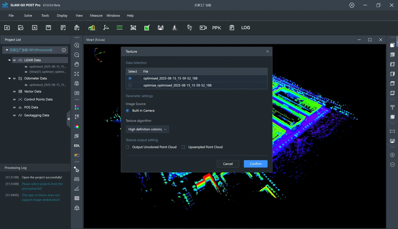398x229 pixels.
Task: Enable Upsampled Point Cloud checkbox
Action: pyautogui.click(x=183, y=147)
